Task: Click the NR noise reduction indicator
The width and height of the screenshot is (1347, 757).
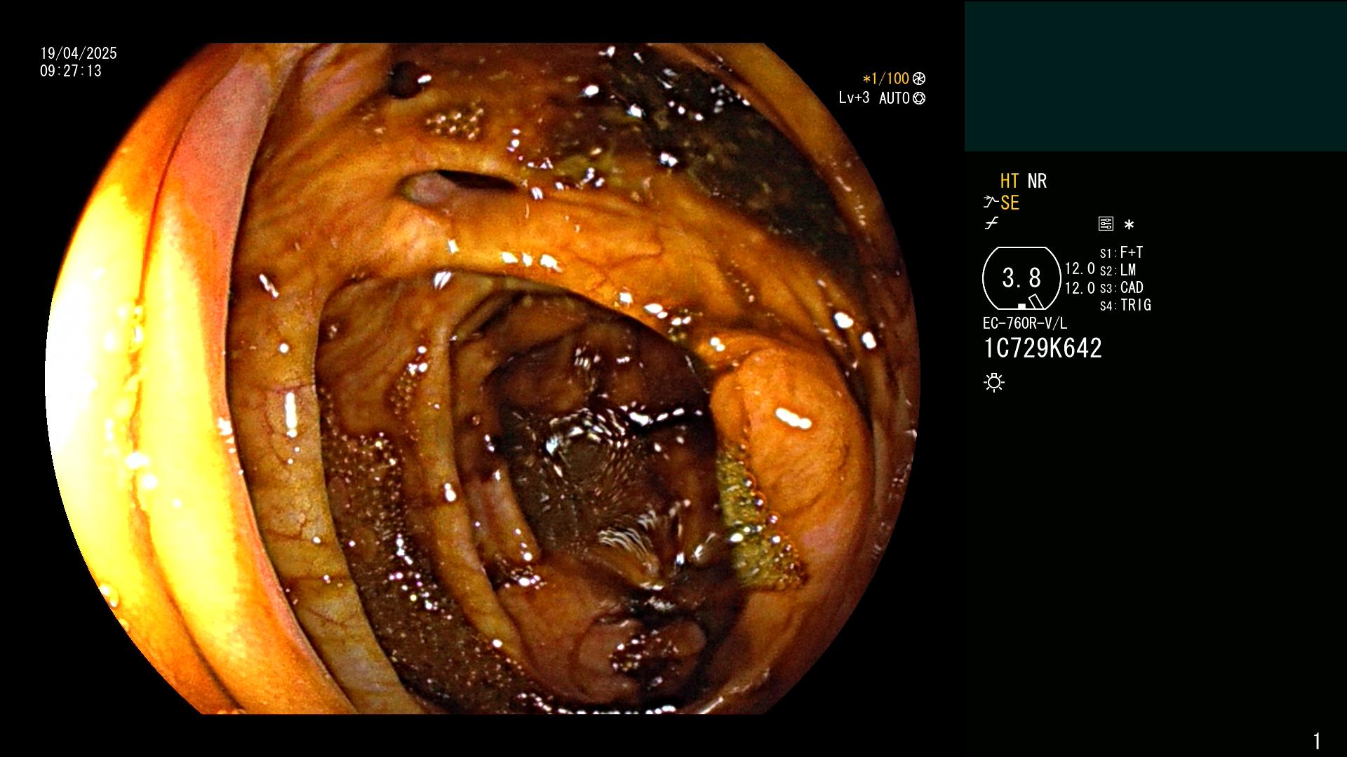Action: tap(1037, 181)
